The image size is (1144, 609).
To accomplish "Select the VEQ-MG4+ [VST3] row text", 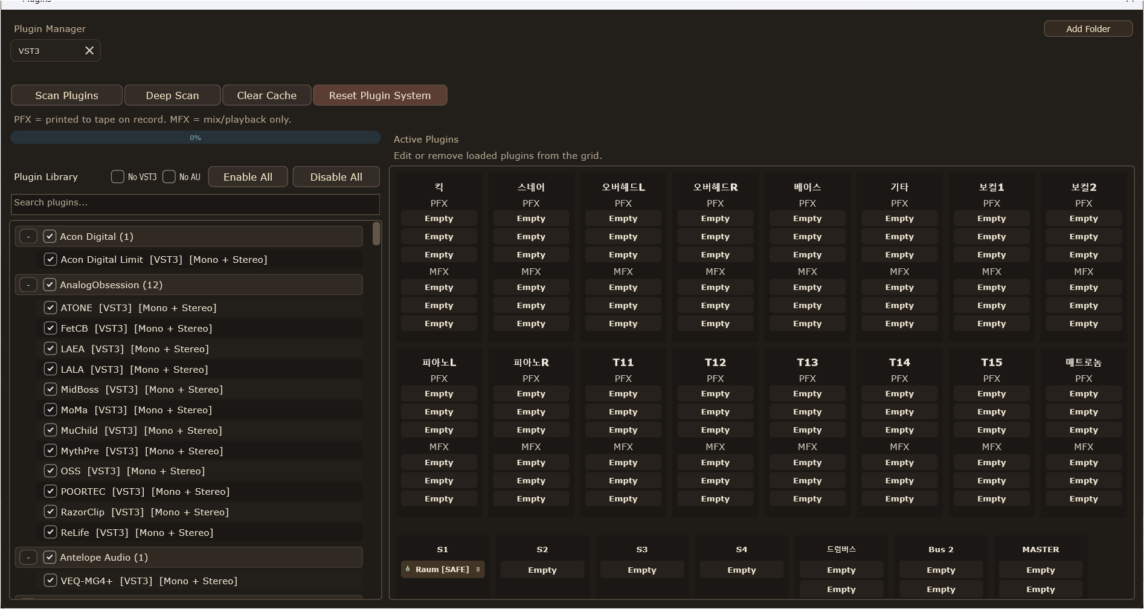I will [149, 581].
